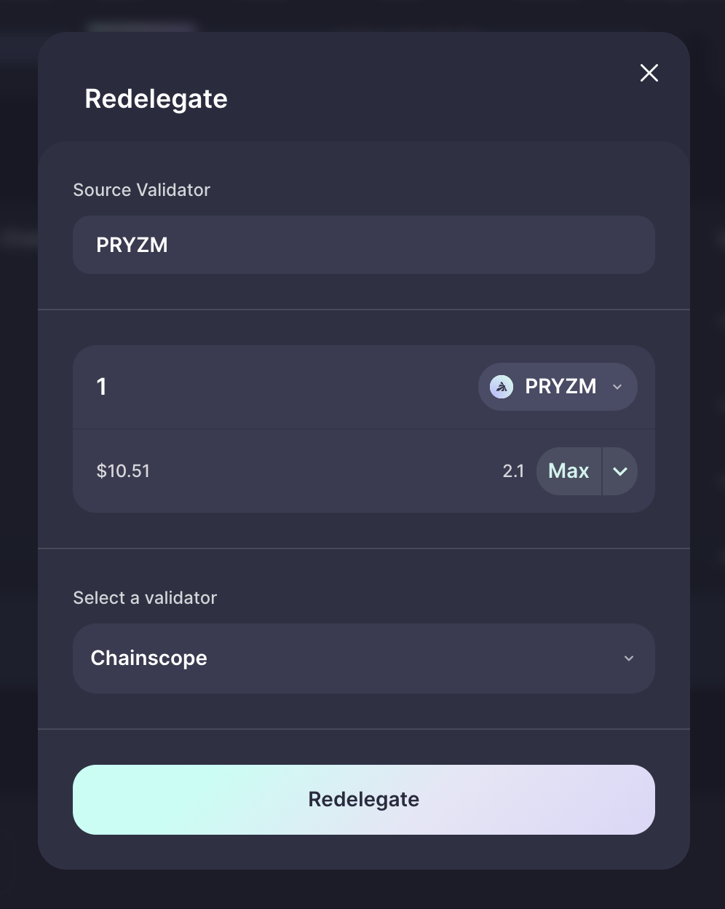The height and width of the screenshot is (909, 725).
Task: Click the blurred tab behind the dialog top
Action: [142, 28]
